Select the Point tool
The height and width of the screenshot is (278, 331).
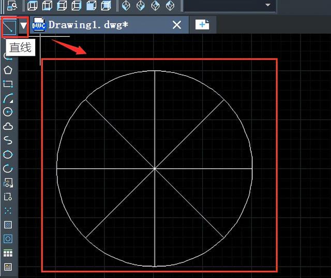tap(8, 210)
